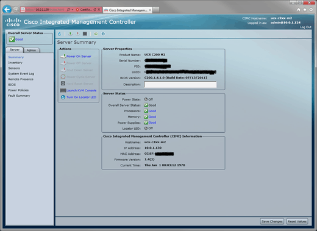Click the KVM Console monitor icon in Actions

pos(63,90)
